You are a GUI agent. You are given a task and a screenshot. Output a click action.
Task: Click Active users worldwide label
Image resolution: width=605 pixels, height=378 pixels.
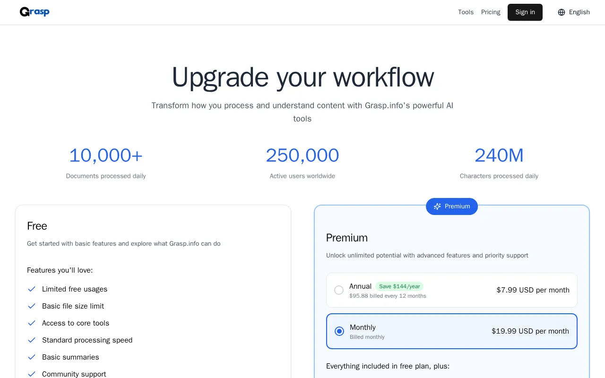pos(302,176)
